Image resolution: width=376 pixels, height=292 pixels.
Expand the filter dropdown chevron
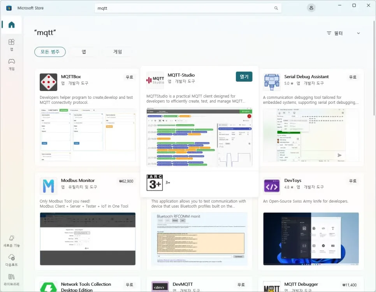point(358,33)
